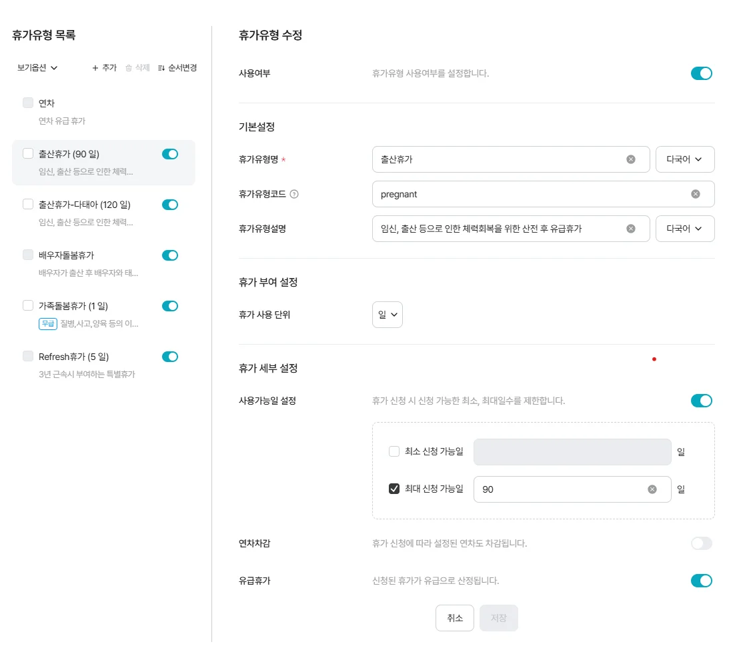Disable the 사용여부 toggle
This screenshot has height=658, width=737.
click(x=701, y=73)
